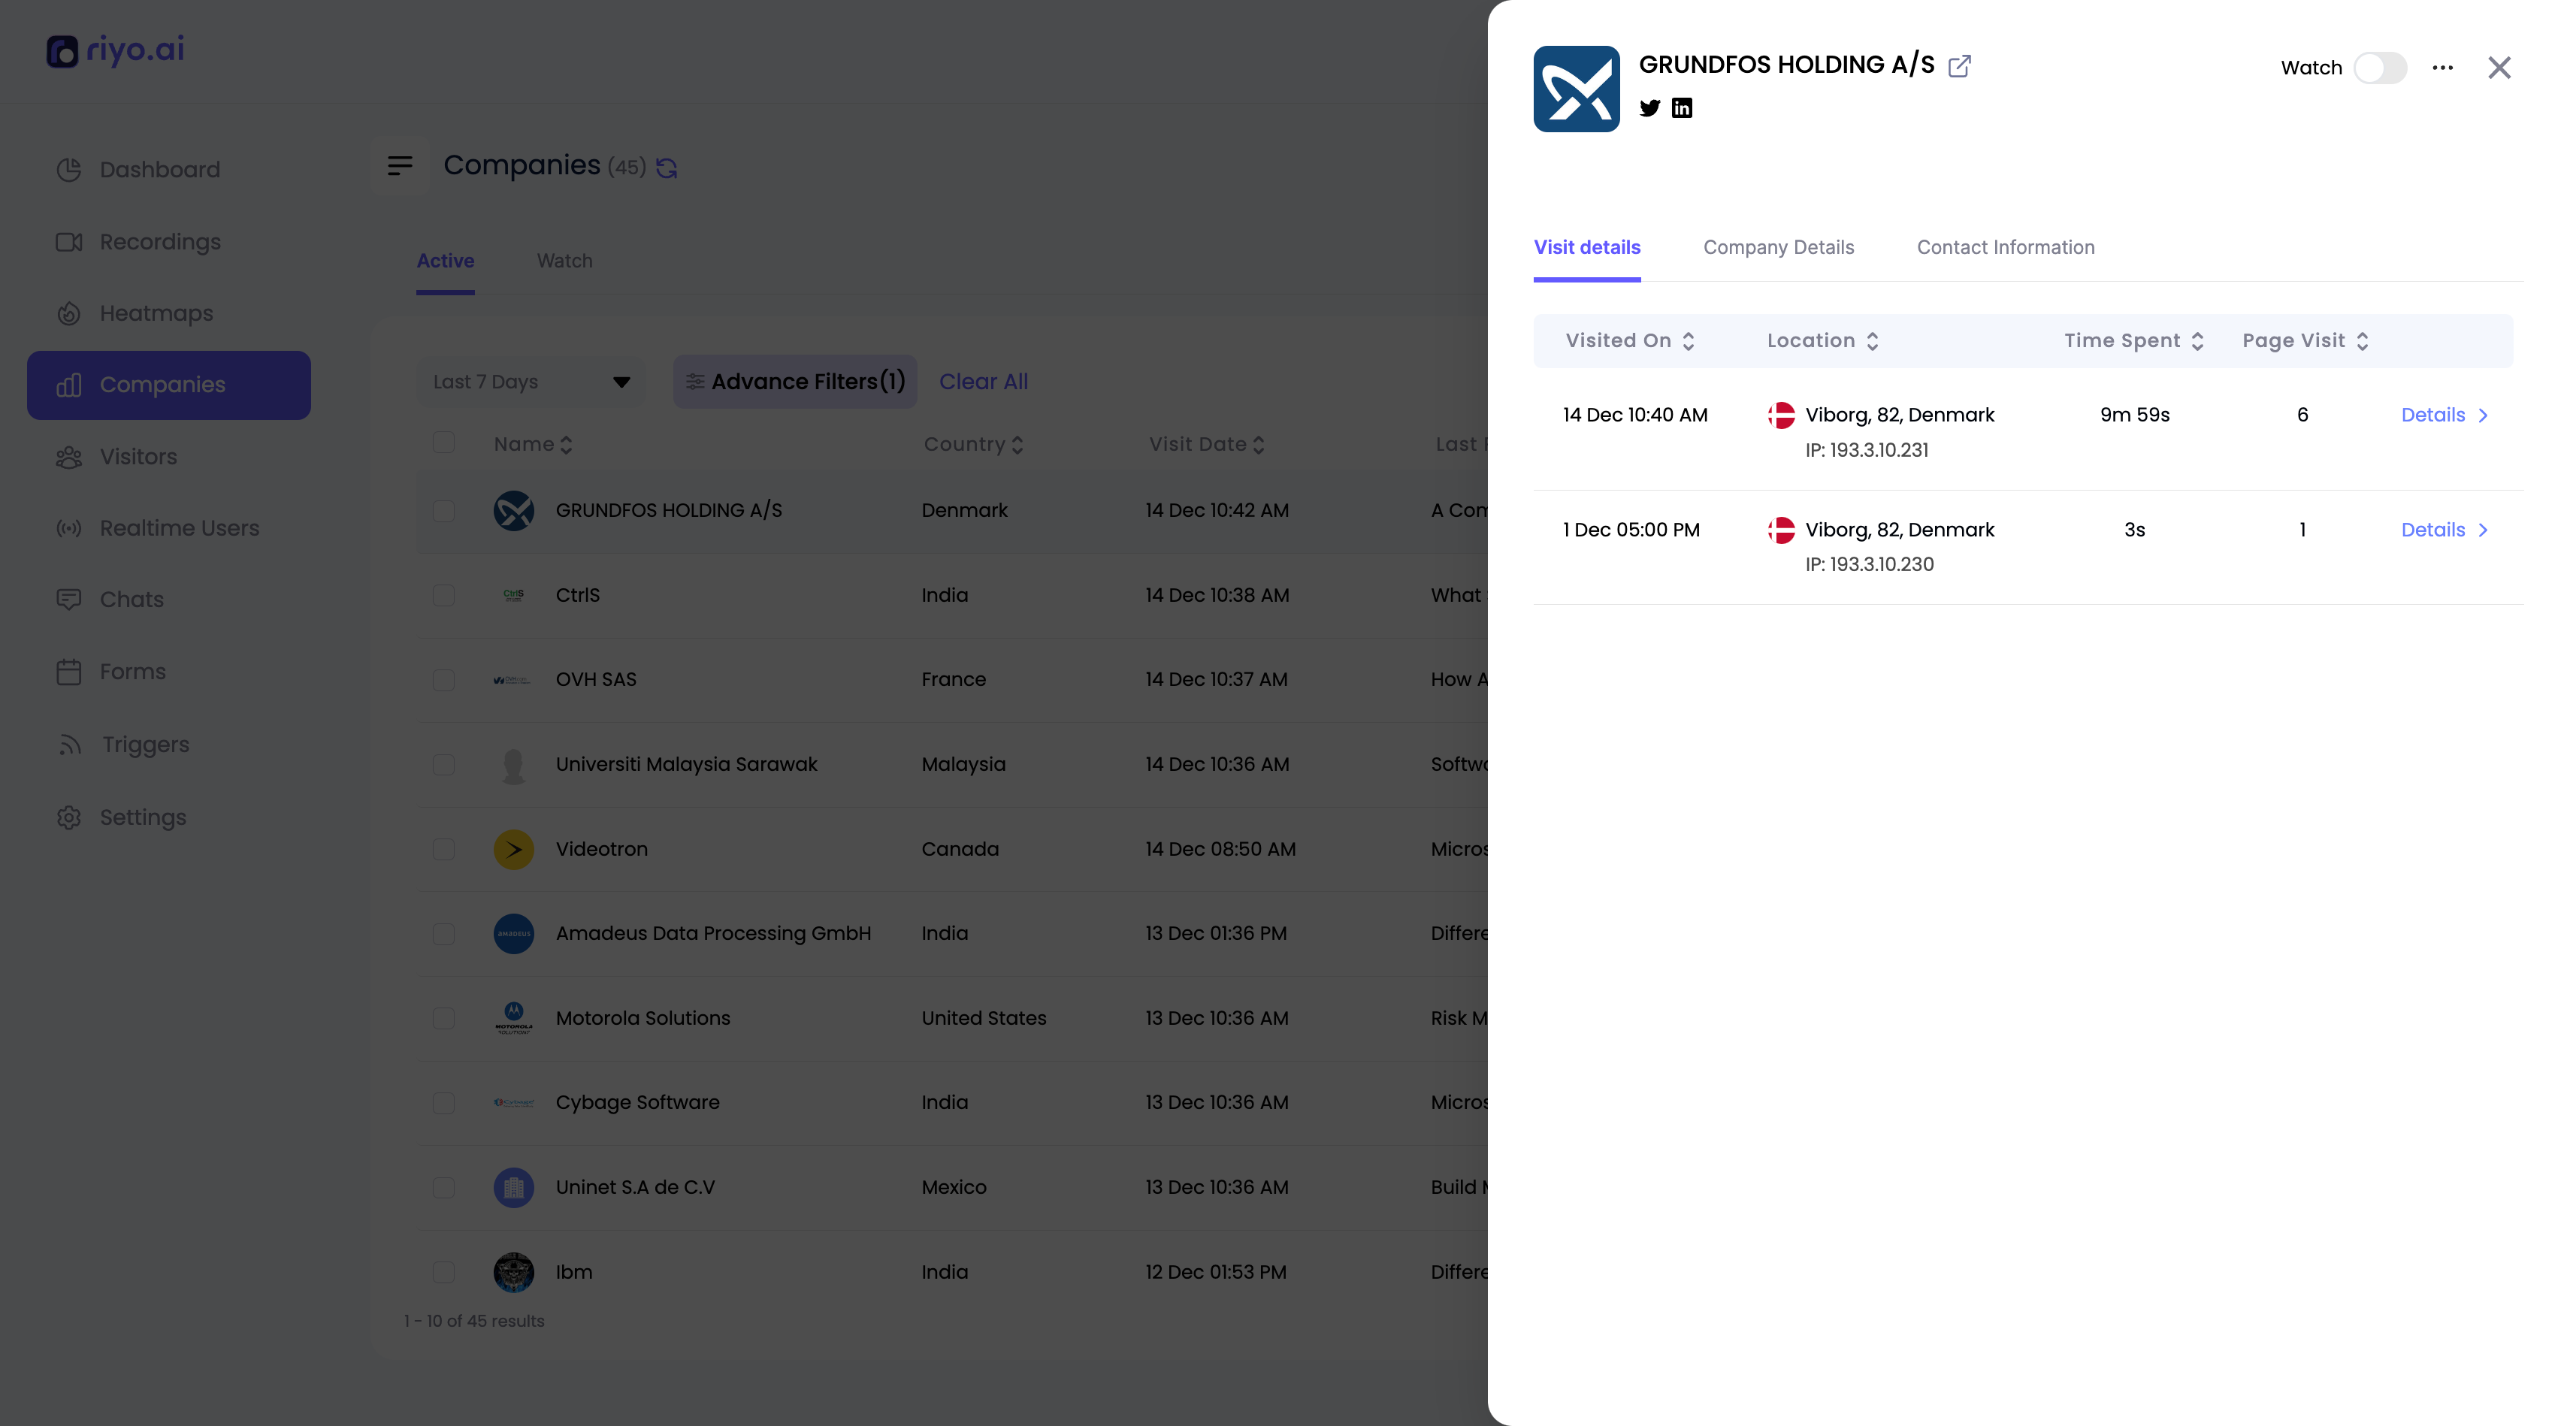2570x1426 pixels.
Task: Open the three-dot more options menu
Action: [x=2442, y=68]
